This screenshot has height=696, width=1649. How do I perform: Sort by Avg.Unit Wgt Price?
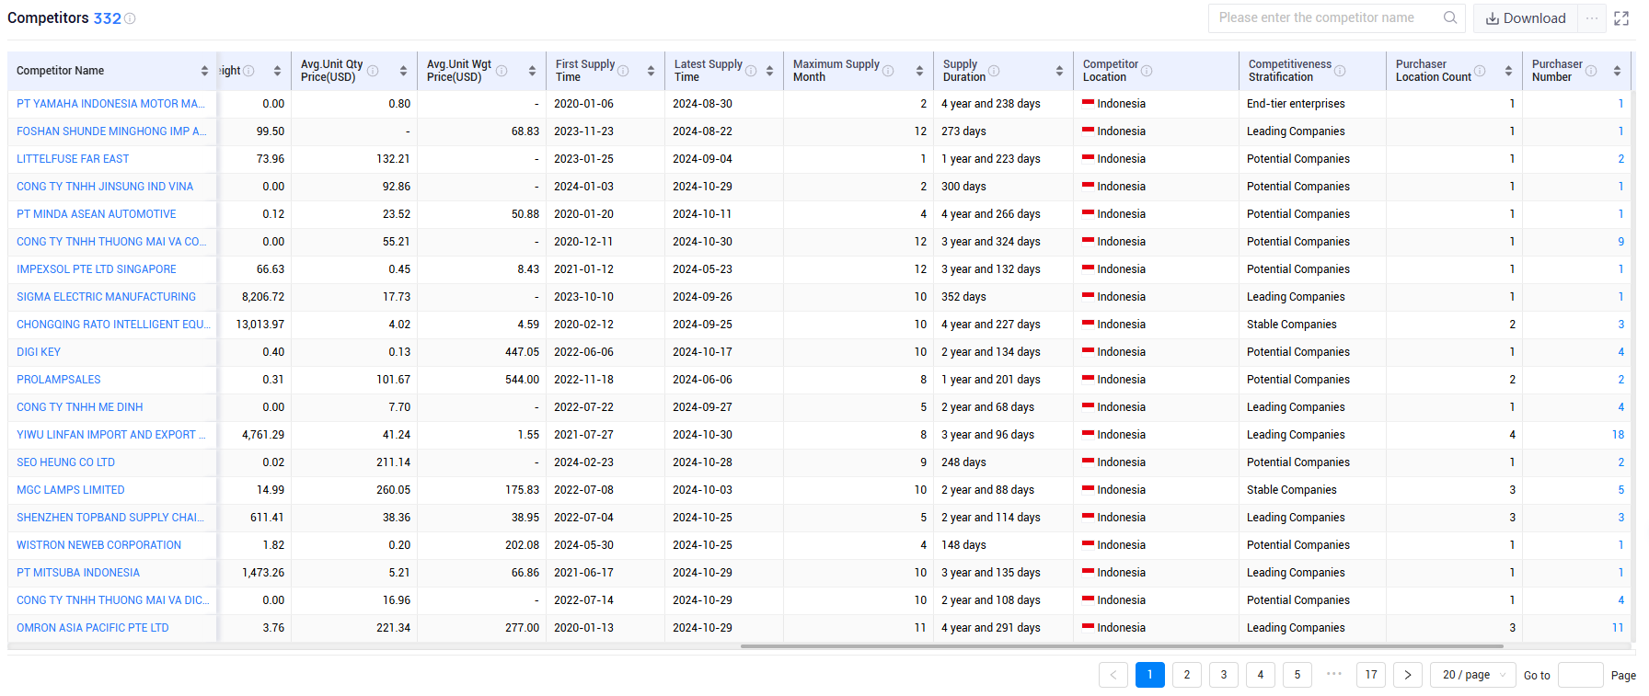point(532,71)
